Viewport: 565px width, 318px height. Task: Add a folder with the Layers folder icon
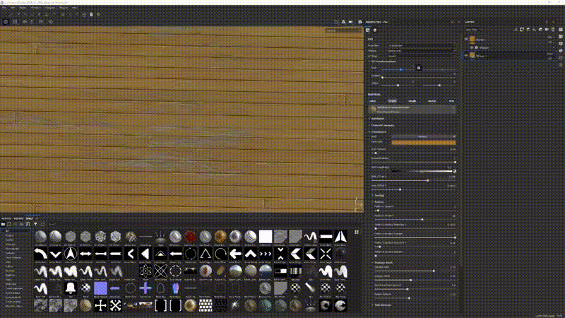[547, 30]
